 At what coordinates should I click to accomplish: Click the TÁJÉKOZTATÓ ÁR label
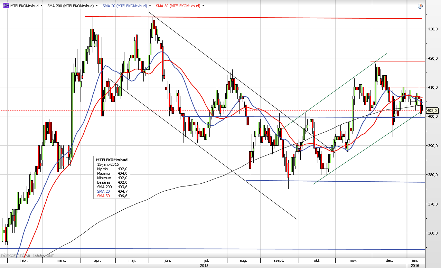pos(15,256)
